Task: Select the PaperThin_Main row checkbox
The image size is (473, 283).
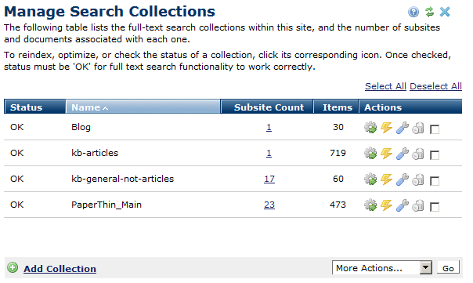Action: [435, 207]
